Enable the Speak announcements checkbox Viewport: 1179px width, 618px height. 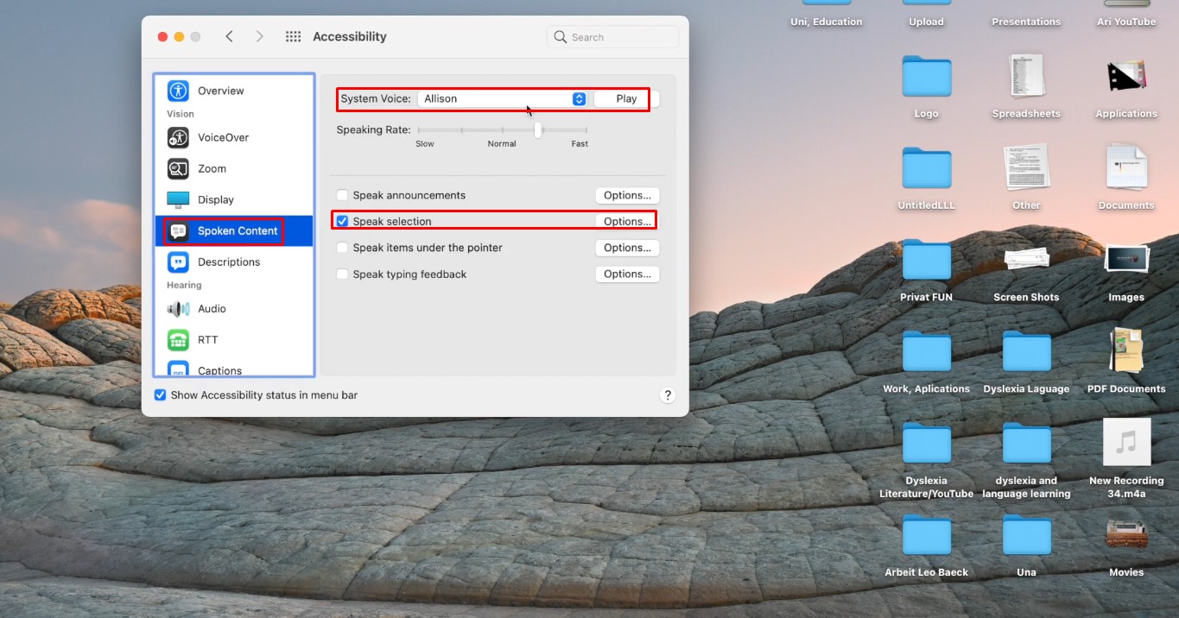(x=342, y=195)
